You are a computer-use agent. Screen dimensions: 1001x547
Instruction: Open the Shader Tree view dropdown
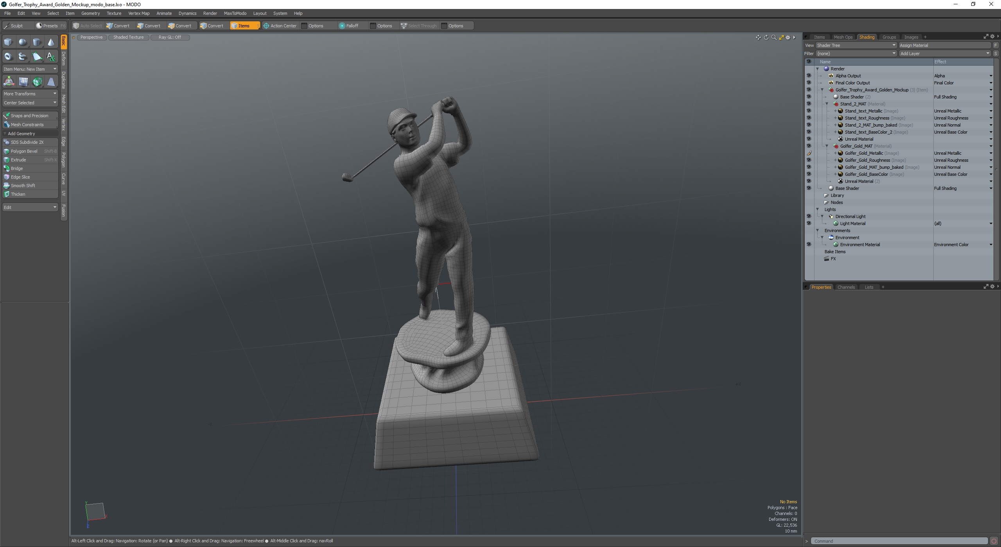[856, 45]
